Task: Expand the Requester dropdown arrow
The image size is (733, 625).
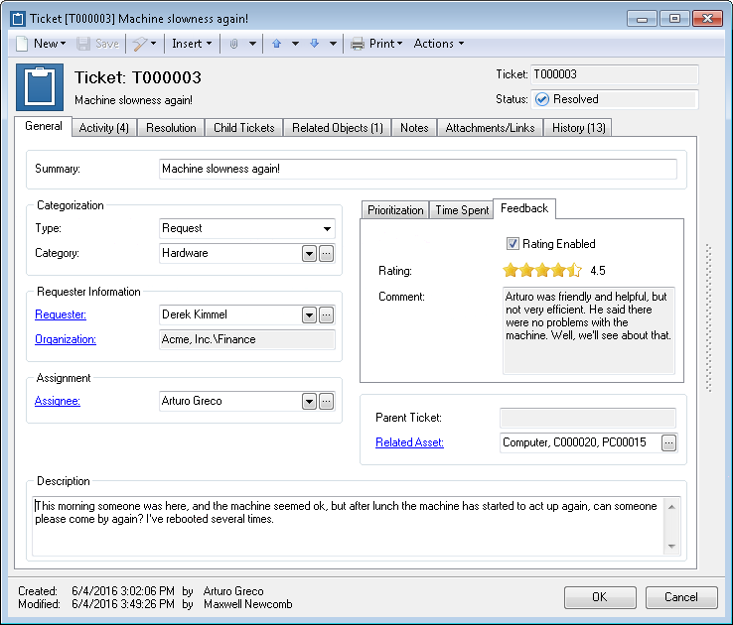Action: 309,315
